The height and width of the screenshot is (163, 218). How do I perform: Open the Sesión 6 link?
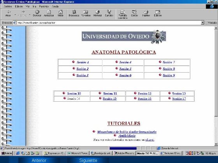tap(125, 75)
